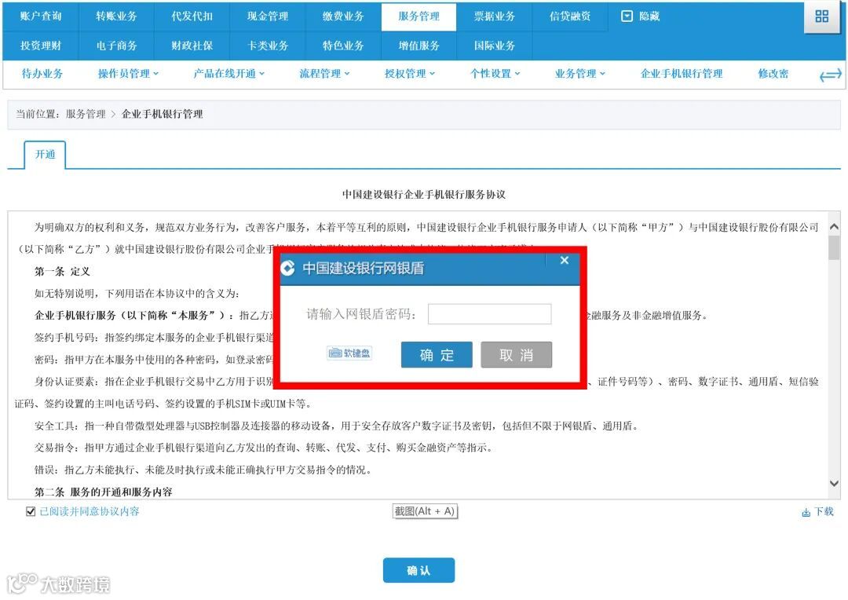This screenshot has width=848, height=600.
Task: Open the 国际业务 menu
Action: point(495,46)
